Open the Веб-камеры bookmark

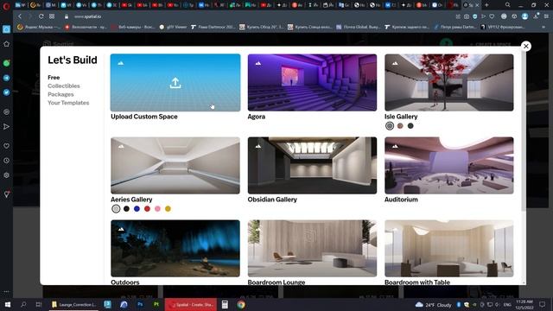[132, 27]
